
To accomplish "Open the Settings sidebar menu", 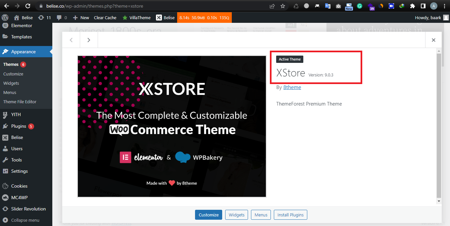I will coord(26,171).
